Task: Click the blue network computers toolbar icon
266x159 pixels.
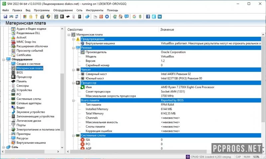Action: pos(87,17)
